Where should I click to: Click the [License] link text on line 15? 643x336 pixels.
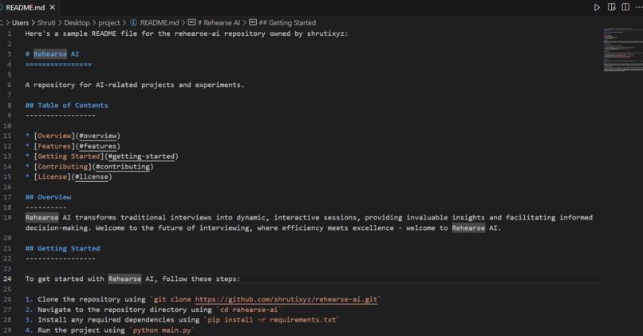tap(52, 177)
